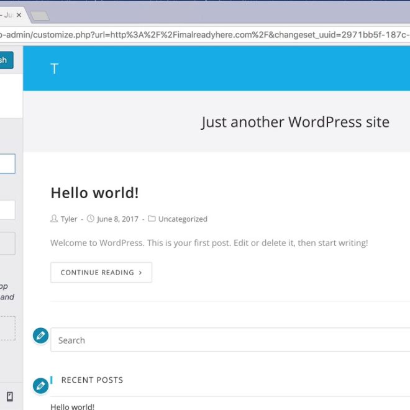Click the dashed image upload placeholder
Image resolution: width=410 pixels, height=410 pixels.
pos(7,328)
